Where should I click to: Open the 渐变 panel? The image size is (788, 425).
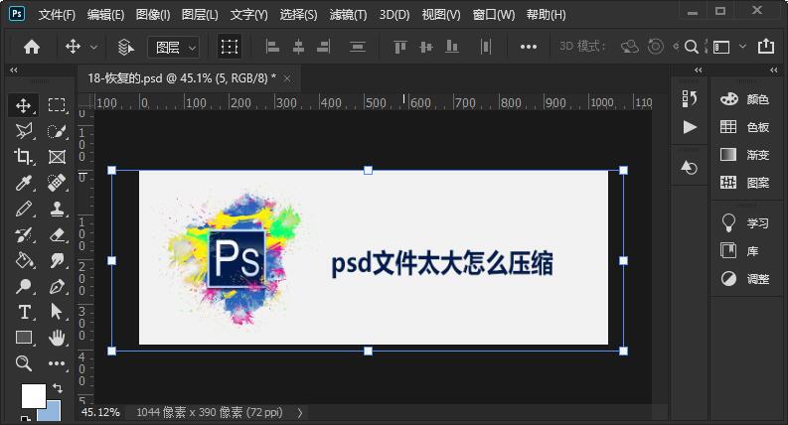tap(744, 155)
